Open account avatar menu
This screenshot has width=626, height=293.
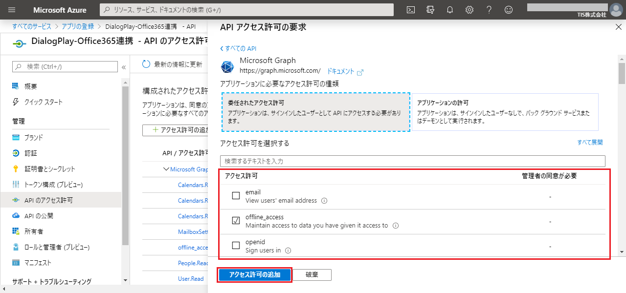[616, 10]
